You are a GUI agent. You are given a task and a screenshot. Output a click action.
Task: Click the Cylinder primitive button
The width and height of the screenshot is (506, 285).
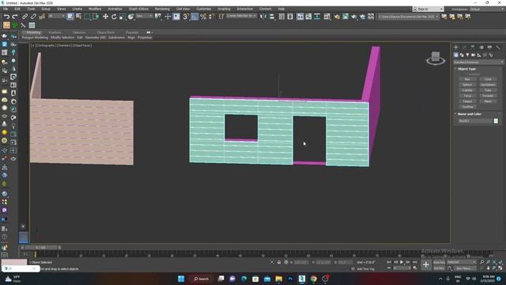tap(467, 90)
